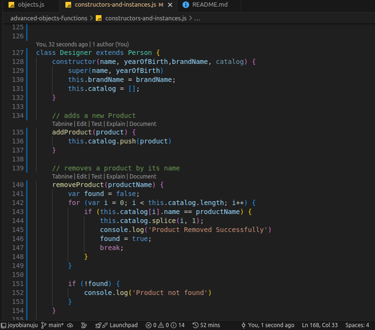This screenshot has width=375, height=330.
Task: Click the warnings triangle count
Action: (x=164, y=325)
